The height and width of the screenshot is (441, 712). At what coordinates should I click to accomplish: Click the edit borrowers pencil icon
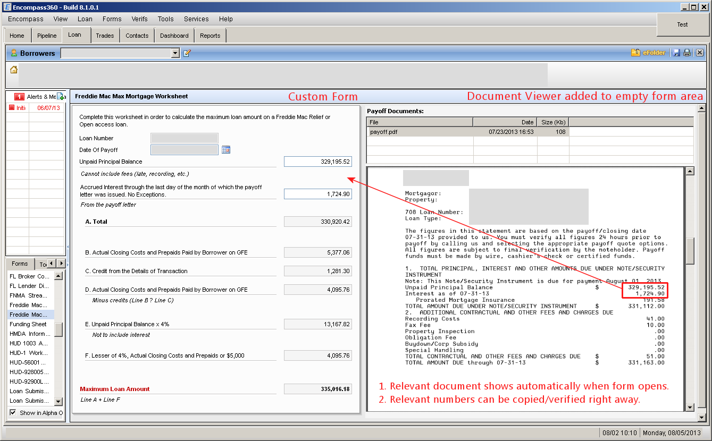point(187,53)
